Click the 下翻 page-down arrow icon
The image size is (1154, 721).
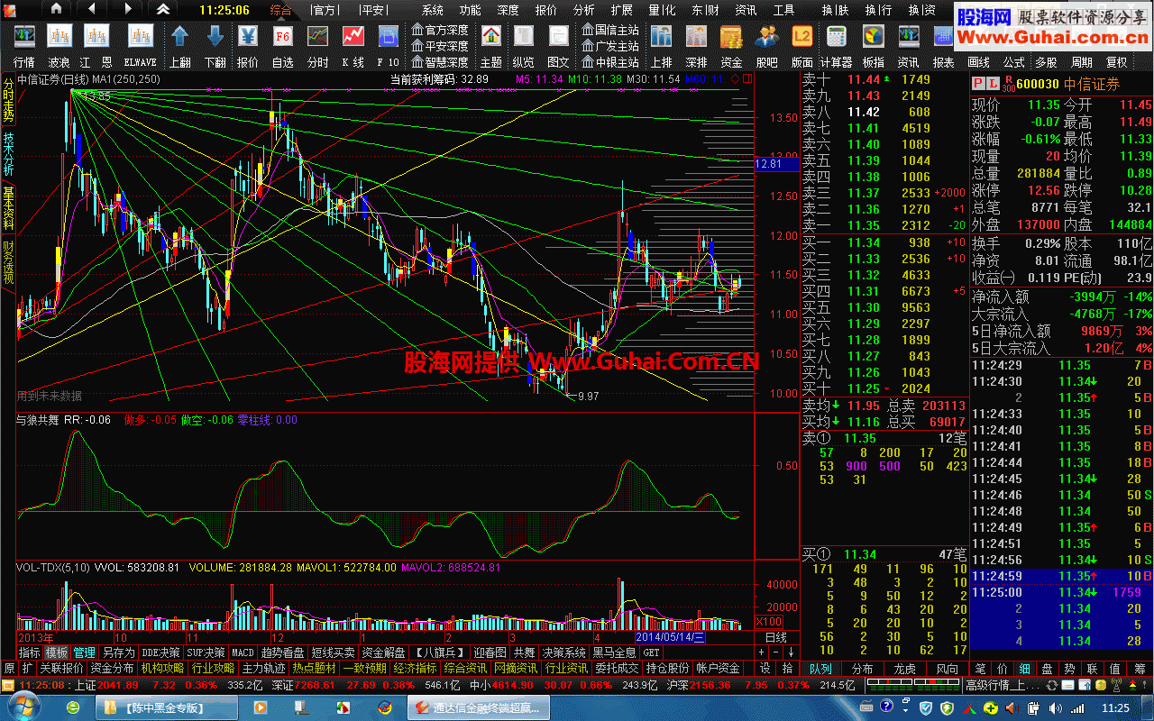point(215,36)
